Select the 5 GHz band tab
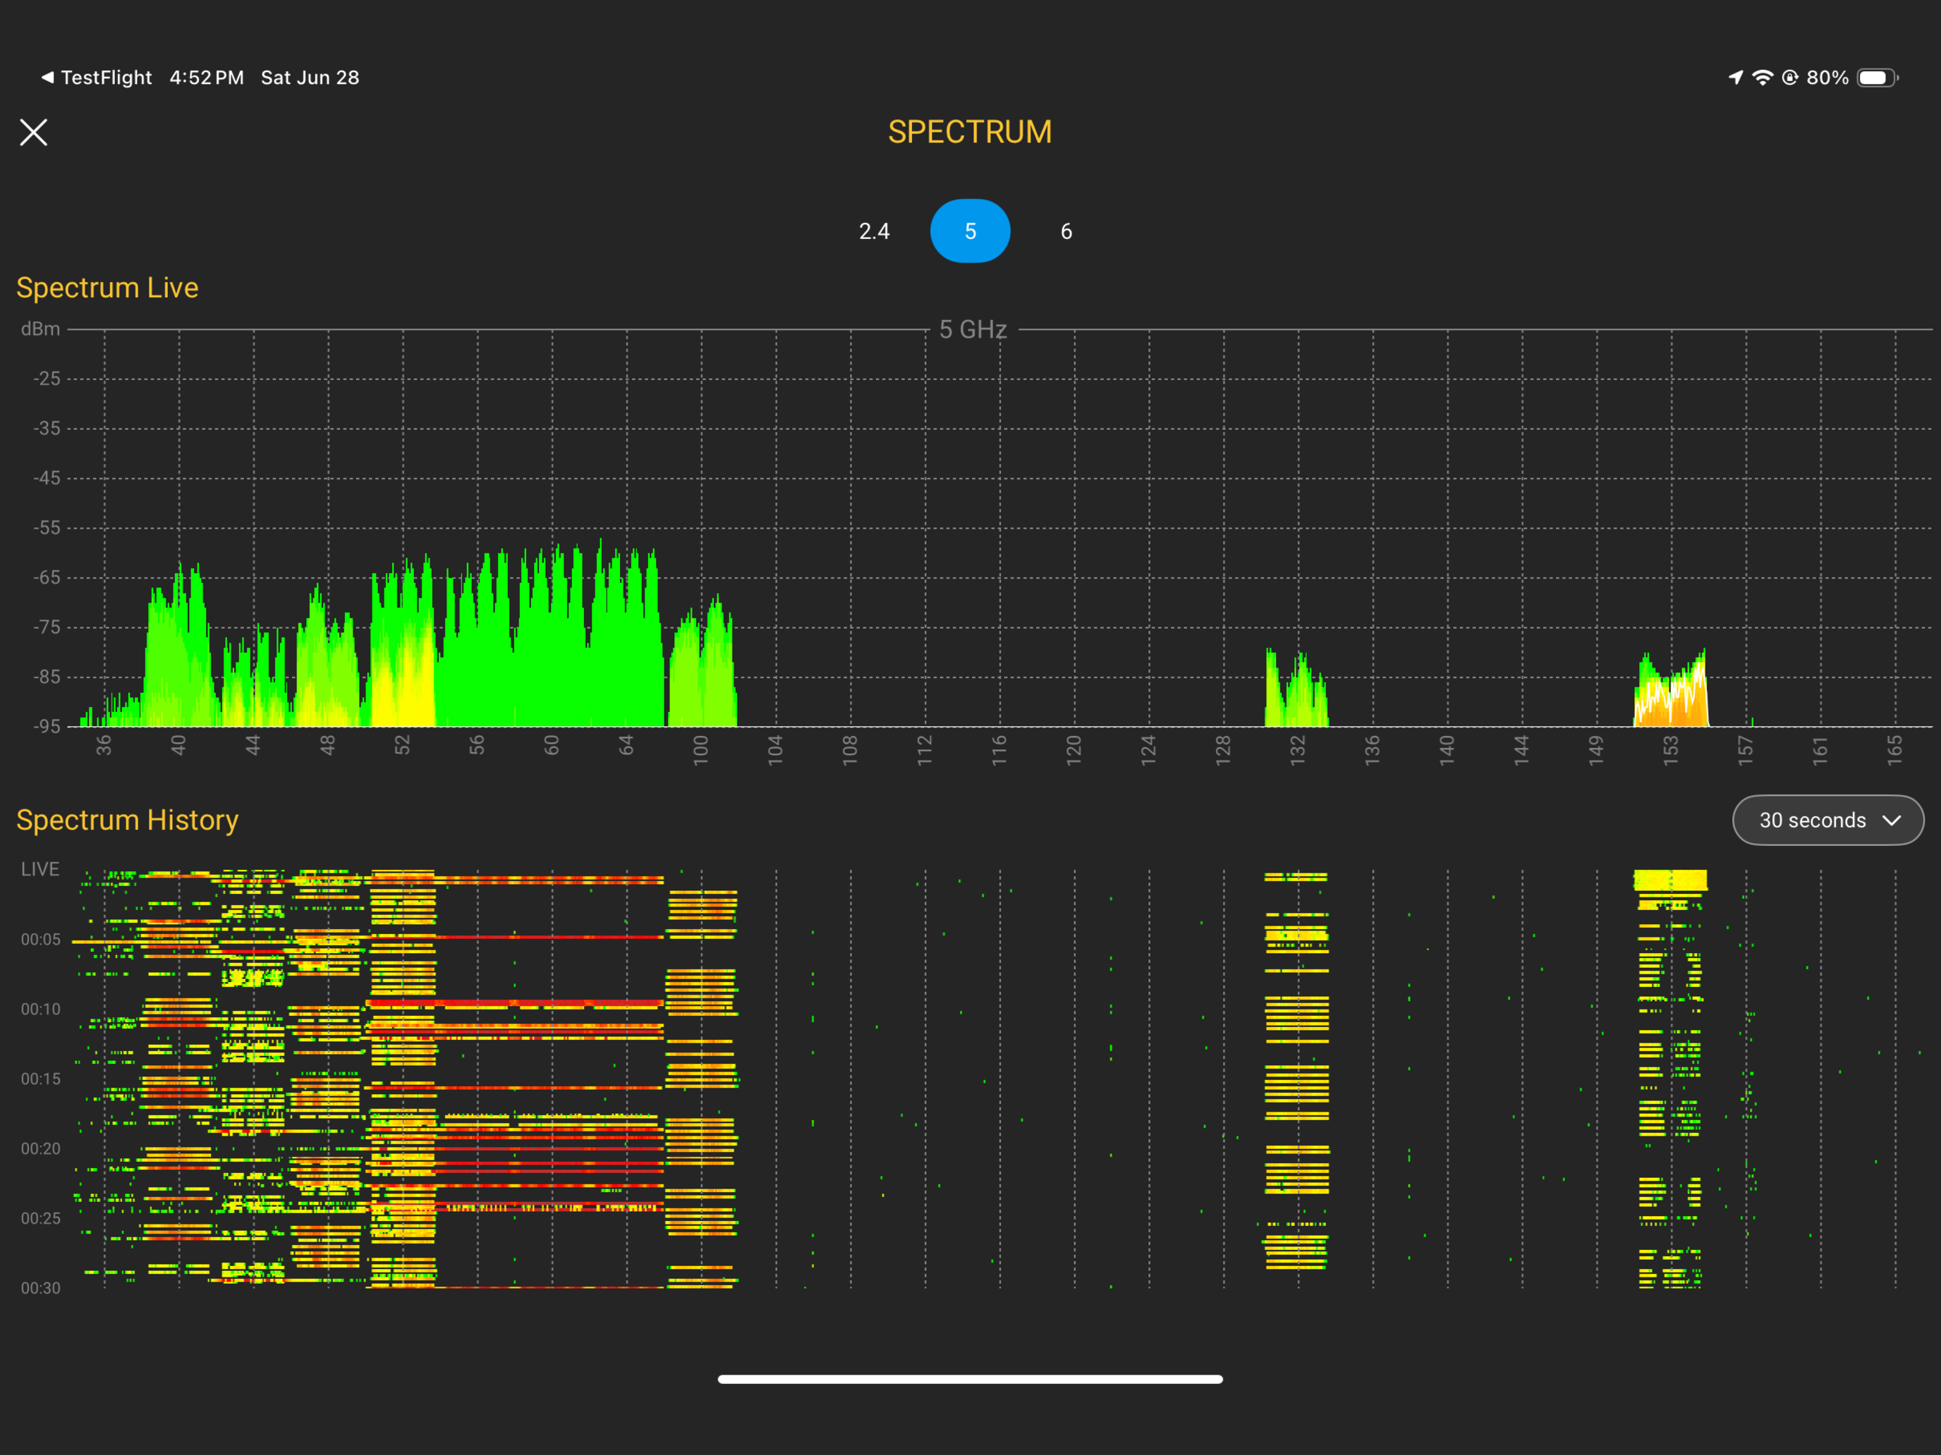This screenshot has width=1941, height=1455. (970, 231)
